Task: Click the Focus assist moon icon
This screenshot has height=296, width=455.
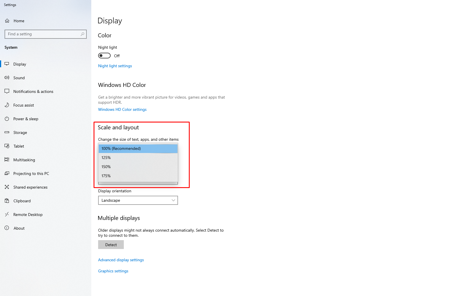Action: pyautogui.click(x=7, y=105)
